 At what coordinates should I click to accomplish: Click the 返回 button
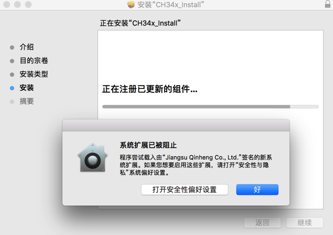(263, 223)
